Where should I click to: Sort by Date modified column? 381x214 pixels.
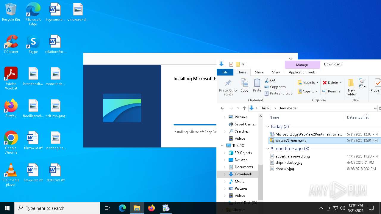358,117
